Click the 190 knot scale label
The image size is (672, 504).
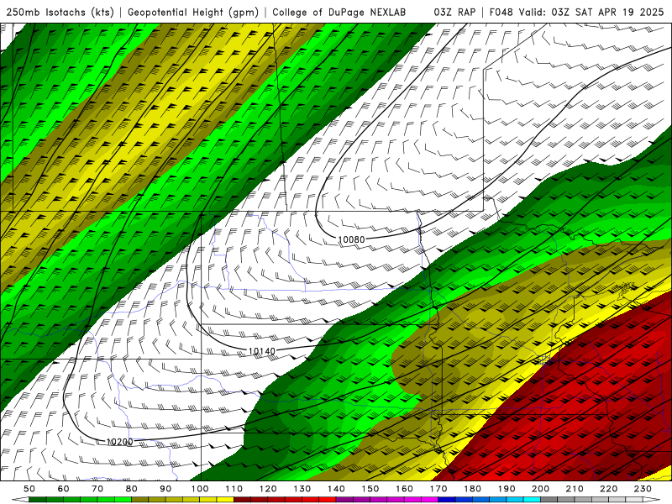point(507,489)
